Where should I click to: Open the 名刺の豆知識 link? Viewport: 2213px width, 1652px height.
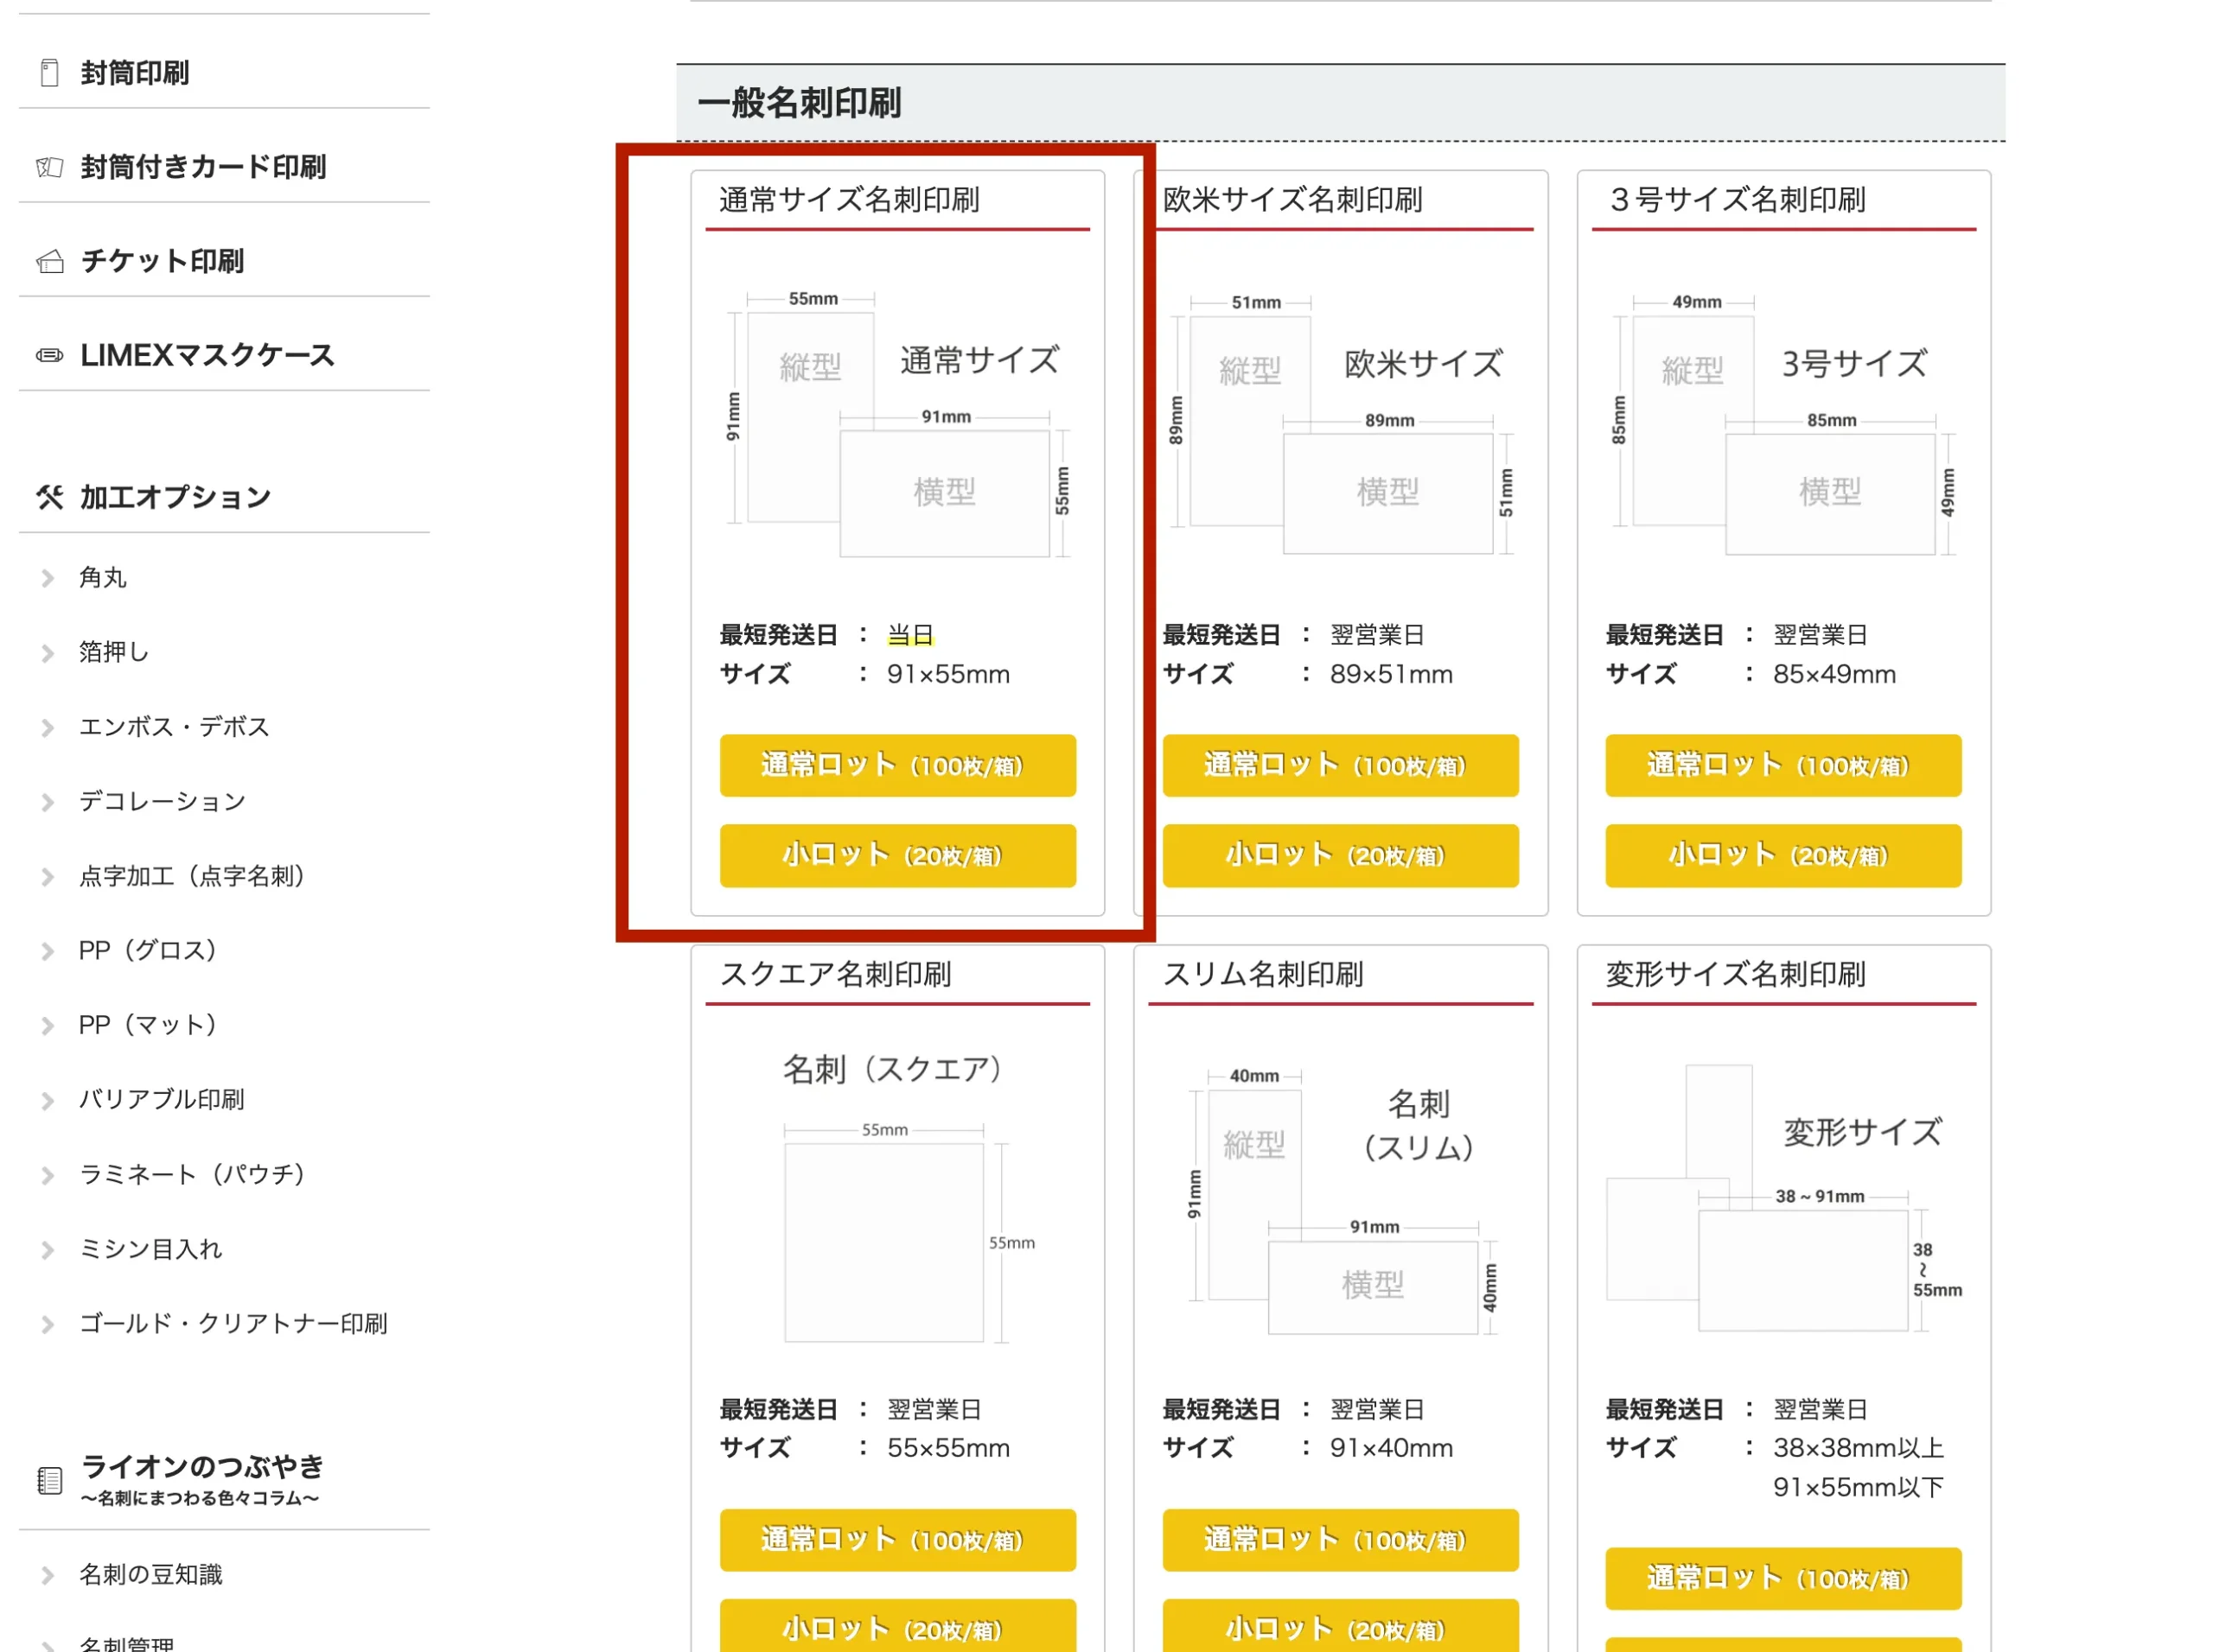[x=151, y=1575]
